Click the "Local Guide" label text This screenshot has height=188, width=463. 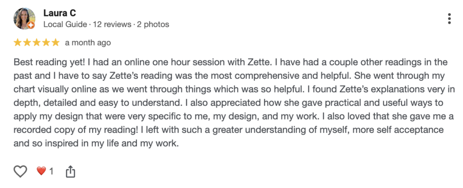pos(64,24)
